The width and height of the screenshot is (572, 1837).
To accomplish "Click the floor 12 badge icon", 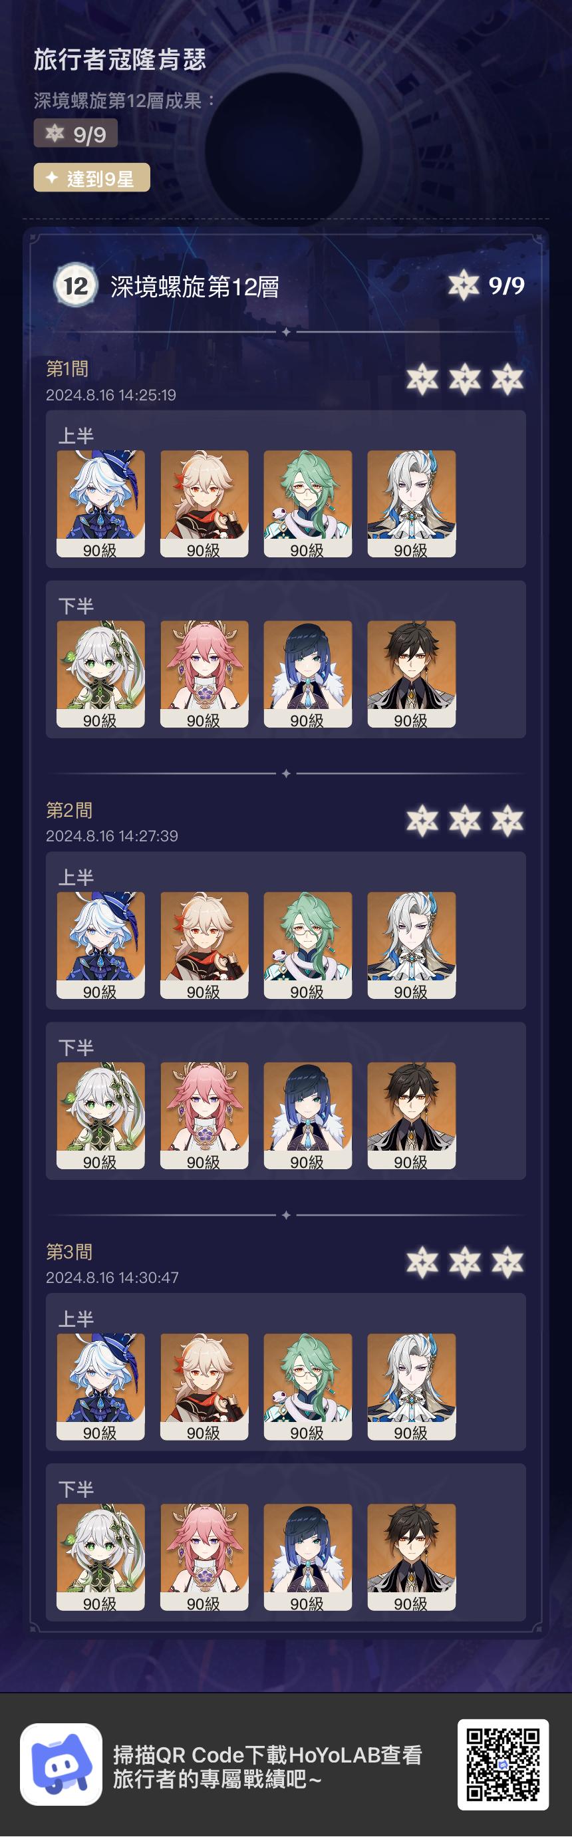I will tap(76, 286).
